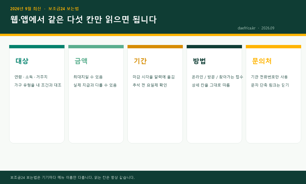Image resolution: width=306 pixels, height=184 pixels.
Task: Click the line 문자 단축 링크는 닫기
Action: (270, 85)
